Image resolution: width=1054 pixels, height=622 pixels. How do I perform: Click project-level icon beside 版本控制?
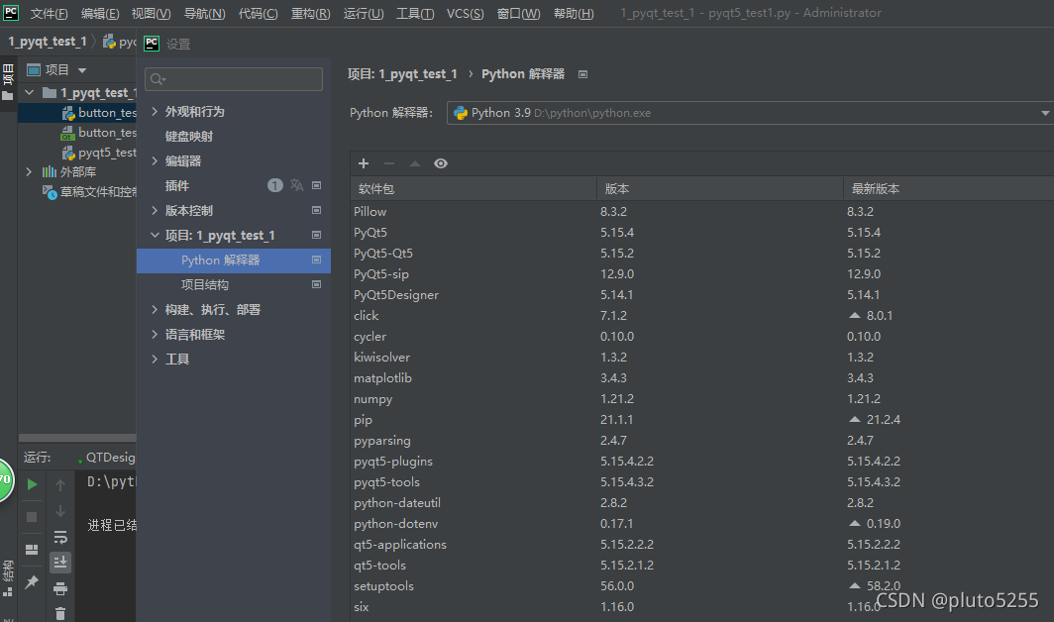pos(316,211)
